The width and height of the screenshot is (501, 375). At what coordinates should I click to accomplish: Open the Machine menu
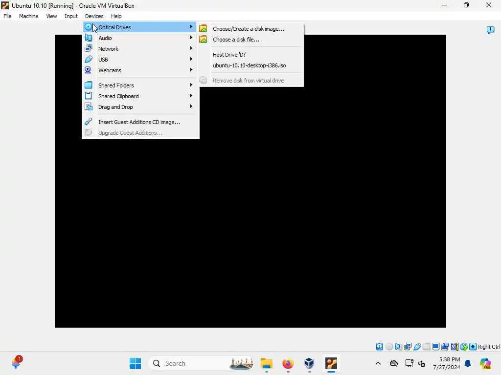pyautogui.click(x=28, y=16)
